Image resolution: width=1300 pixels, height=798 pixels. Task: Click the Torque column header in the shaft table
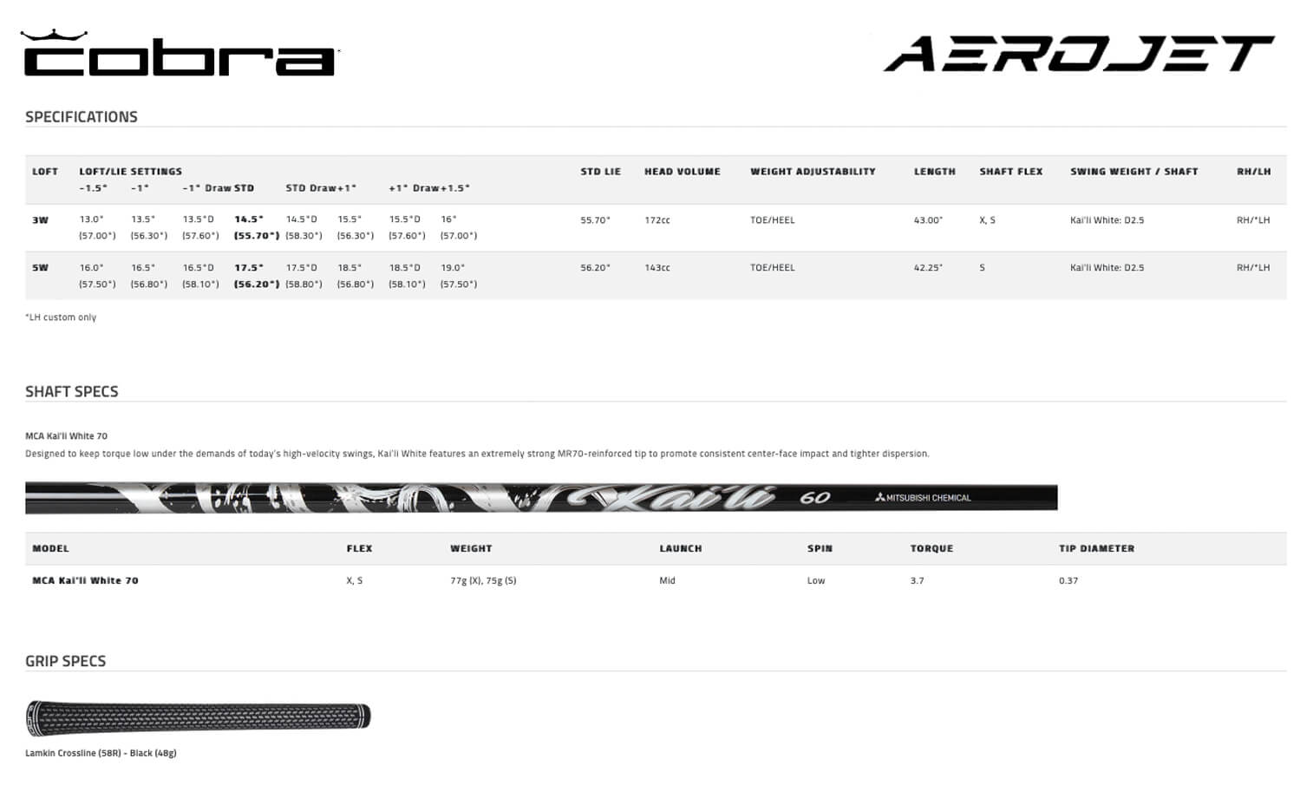click(931, 549)
